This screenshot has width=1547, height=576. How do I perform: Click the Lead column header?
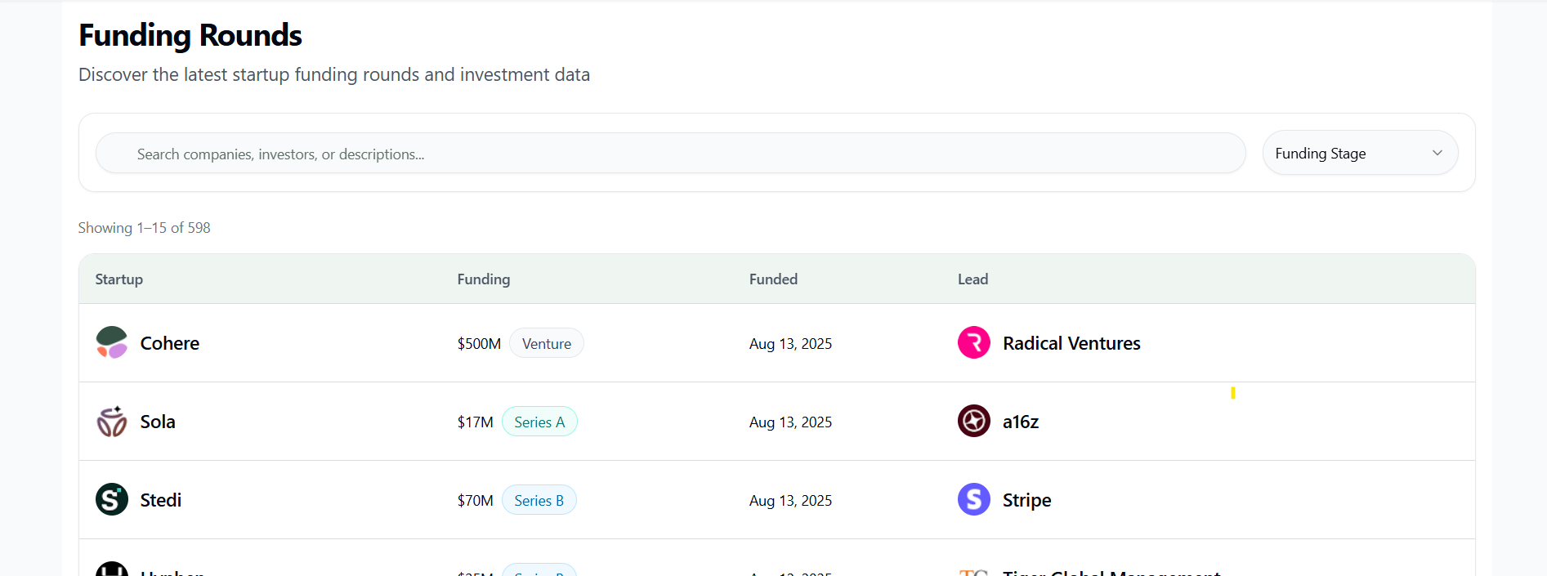coord(972,279)
